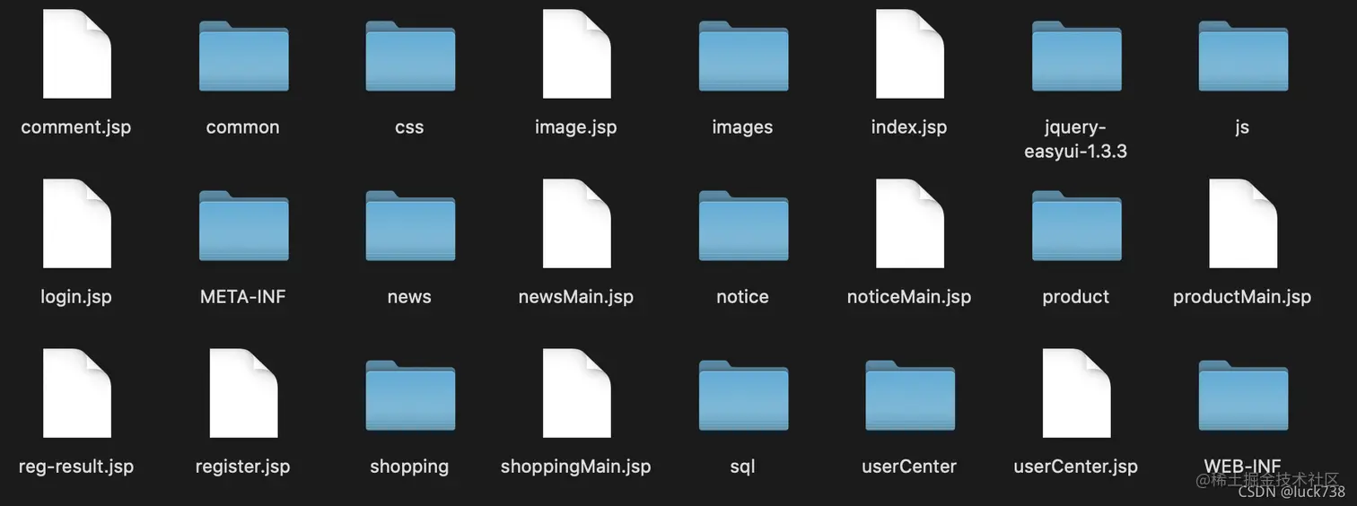The image size is (1357, 506).
Task: Click the js folder icon
Action: (1243, 56)
